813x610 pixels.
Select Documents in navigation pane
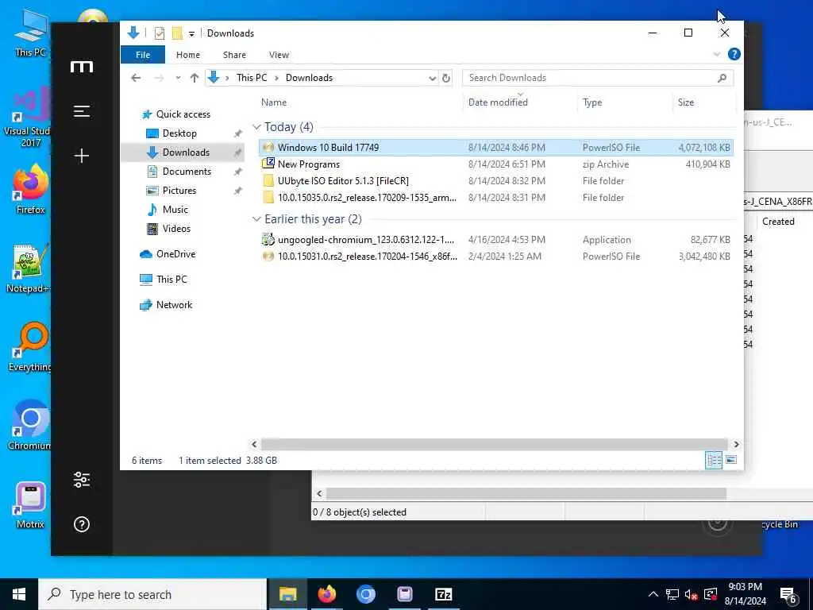187,172
